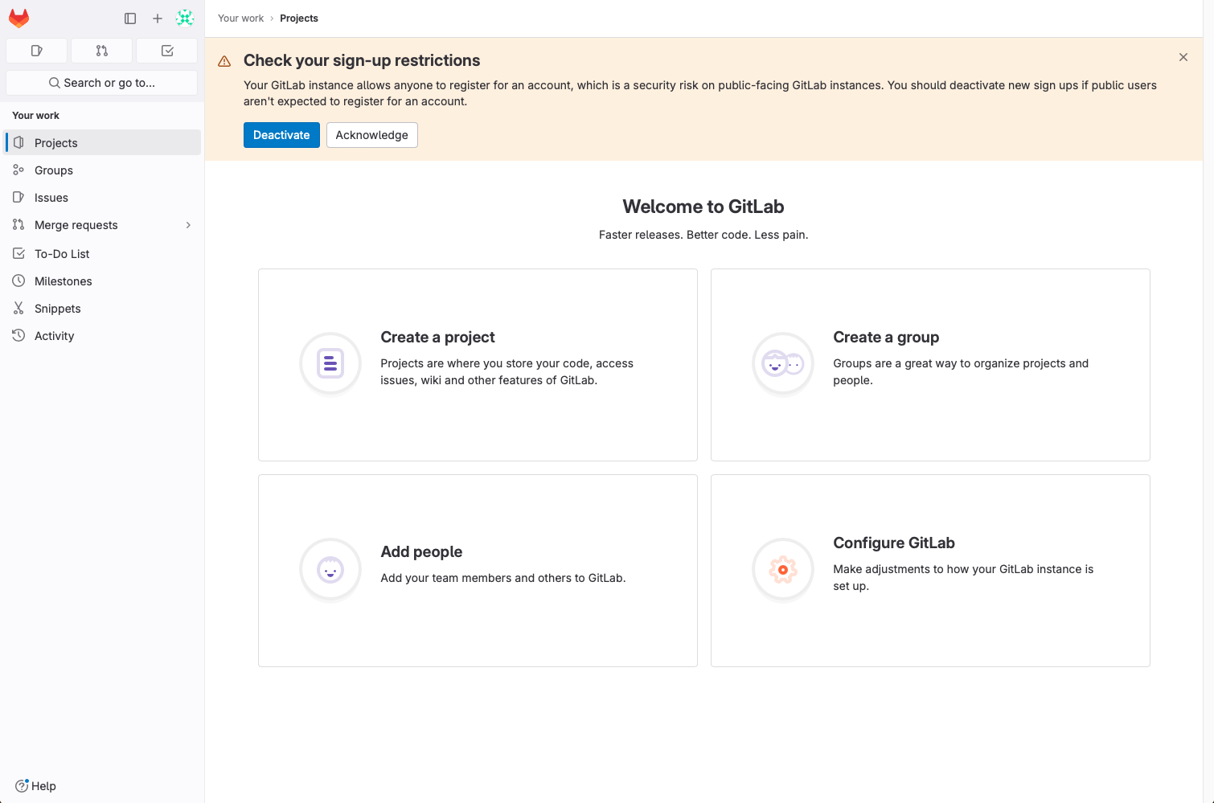
Task: Click the Issues sidebar icon
Action: point(18,197)
